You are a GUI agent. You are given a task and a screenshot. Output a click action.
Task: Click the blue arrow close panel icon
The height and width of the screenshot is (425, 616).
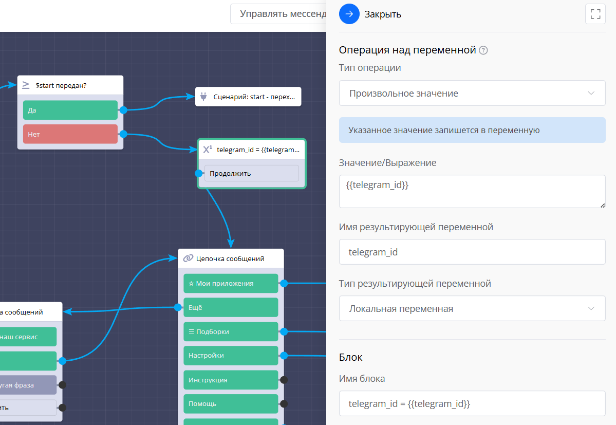pyautogui.click(x=349, y=14)
